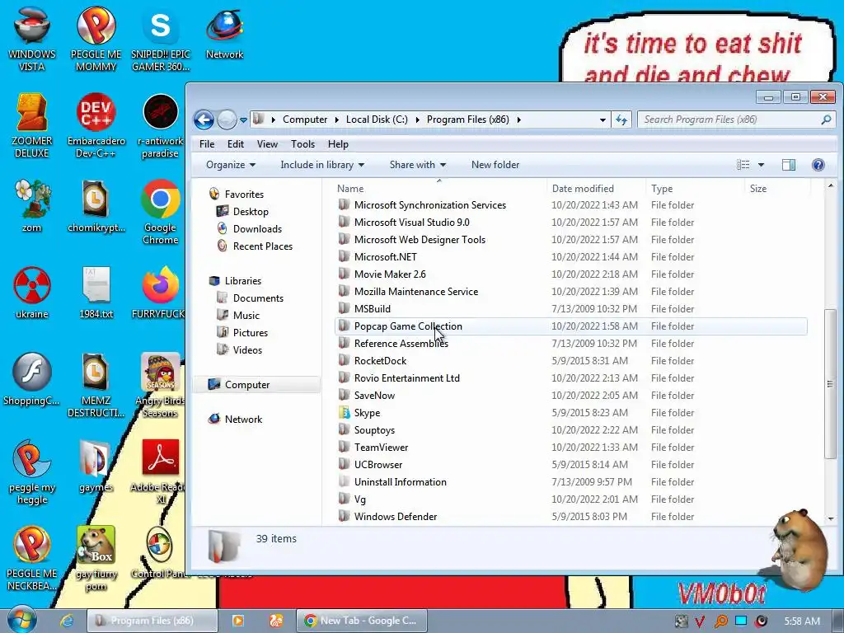The height and width of the screenshot is (633, 844).
Task: Expand arrow after Program Files (x86) breadcrumb
Action: (x=519, y=120)
